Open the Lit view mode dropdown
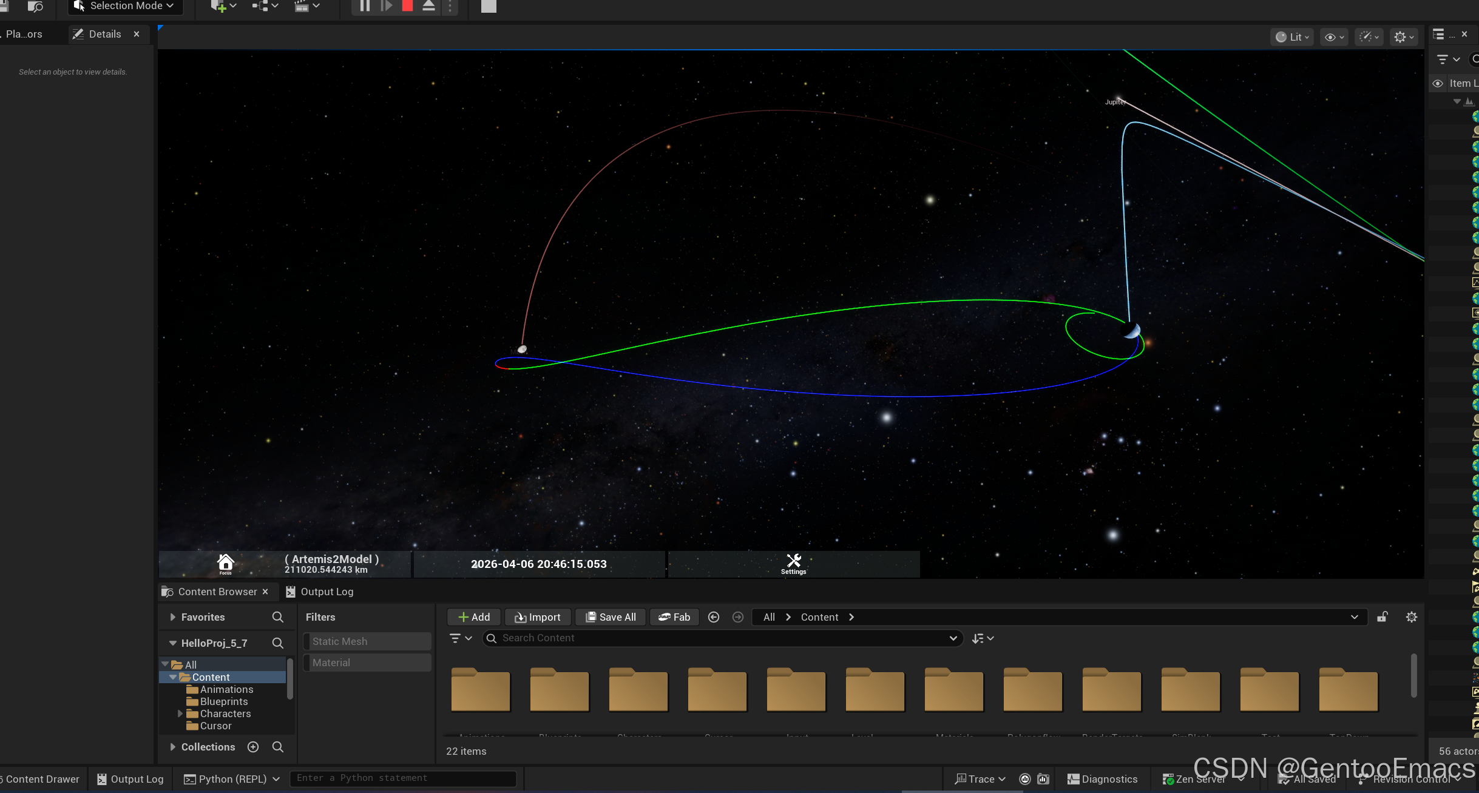This screenshot has width=1479, height=793. [x=1291, y=37]
